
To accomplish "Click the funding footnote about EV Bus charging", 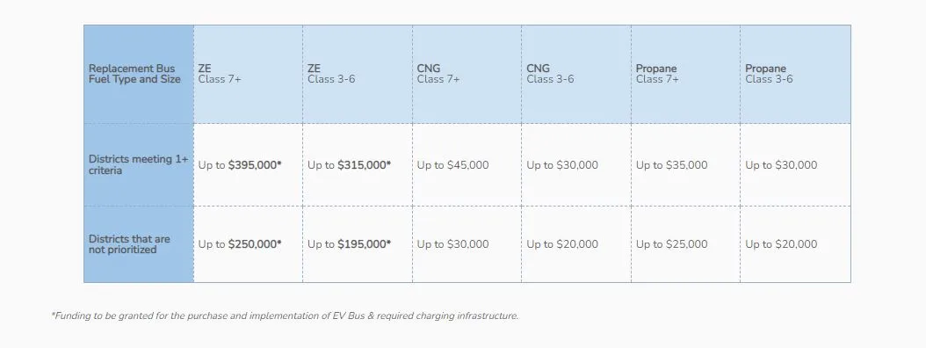I will point(285,315).
